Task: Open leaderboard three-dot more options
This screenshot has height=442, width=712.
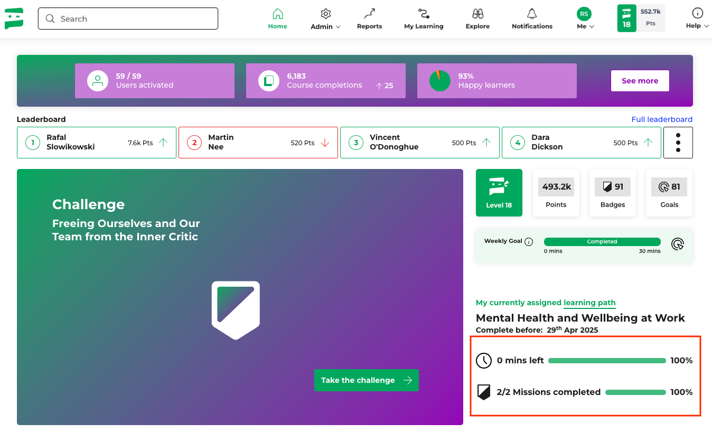Action: [678, 143]
